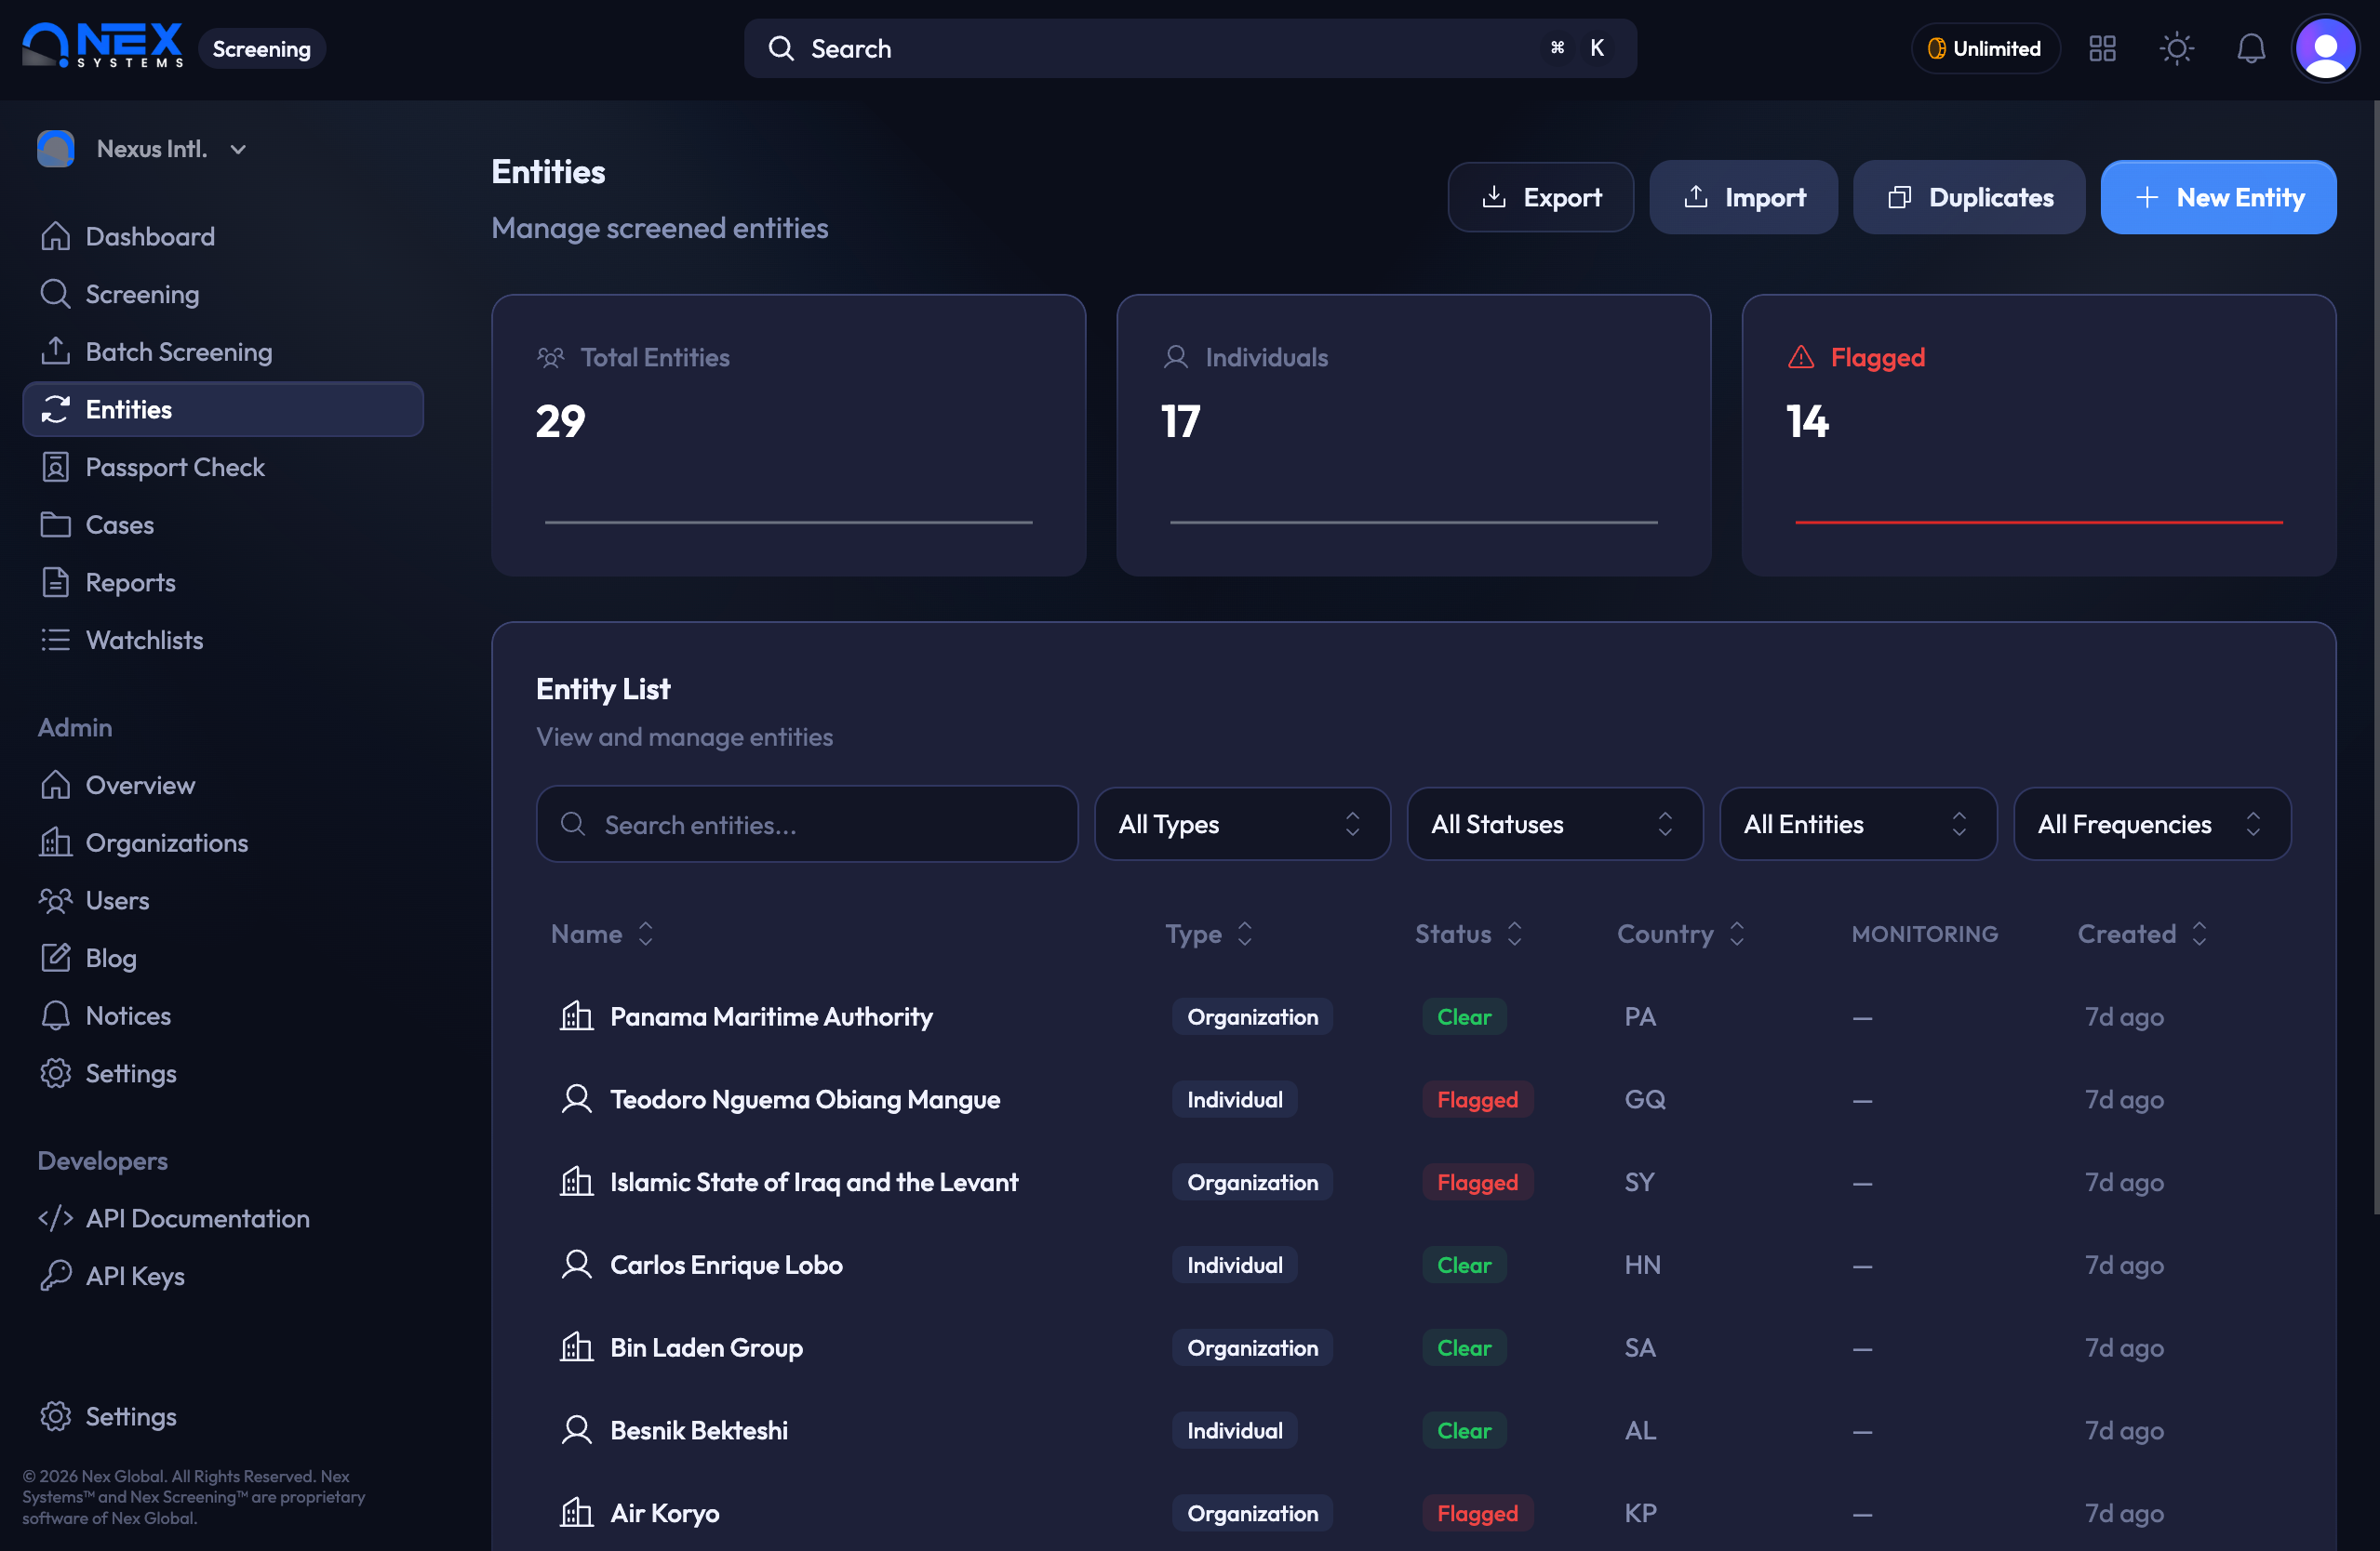Open Passport Check in sidebar
2380x1551 pixels.
[223, 467]
